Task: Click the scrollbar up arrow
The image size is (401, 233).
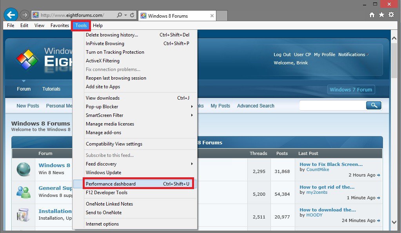Action: 394,38
